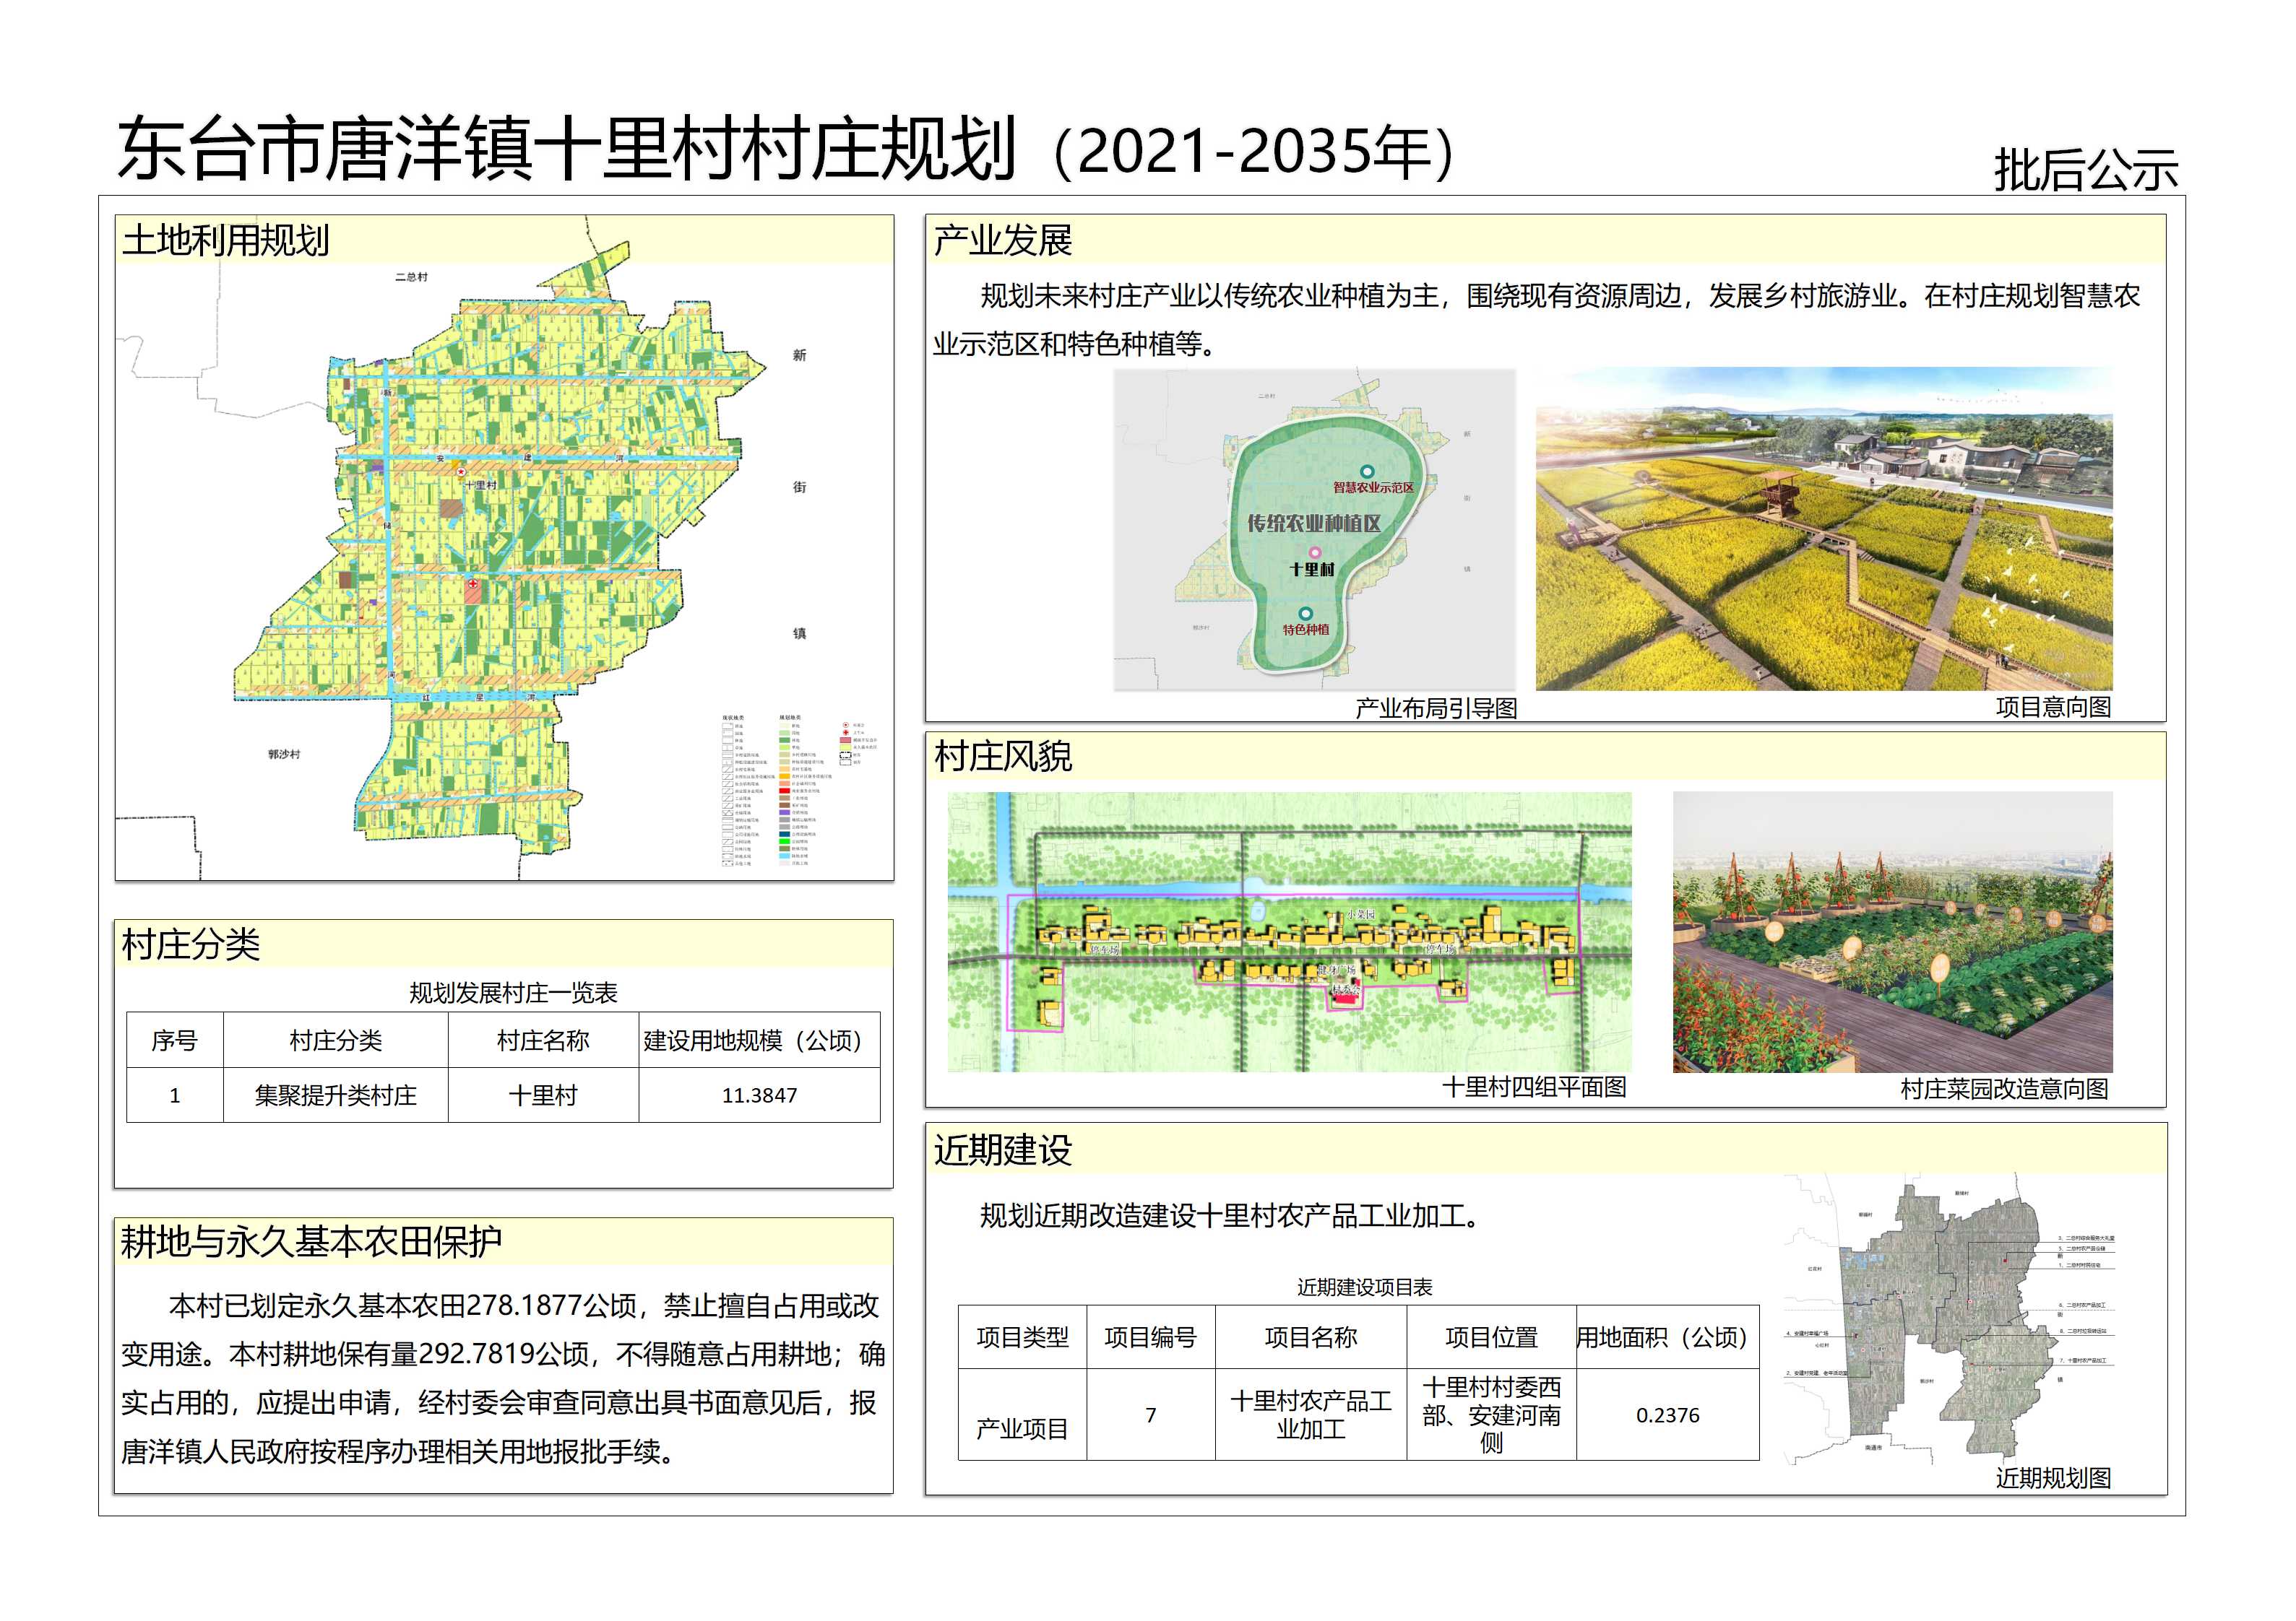Select the 产业发展 section heading

tap(1002, 240)
